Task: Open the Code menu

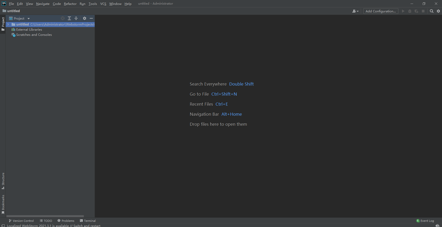Action: [57, 4]
